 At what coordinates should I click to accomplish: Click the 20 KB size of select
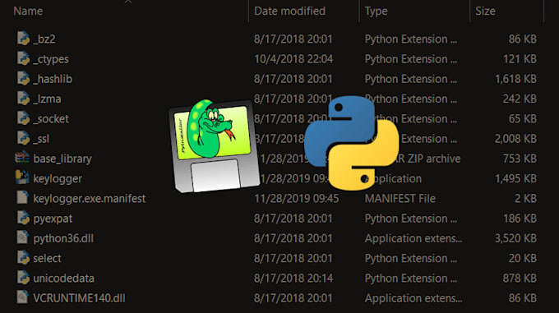pyautogui.click(x=523, y=258)
